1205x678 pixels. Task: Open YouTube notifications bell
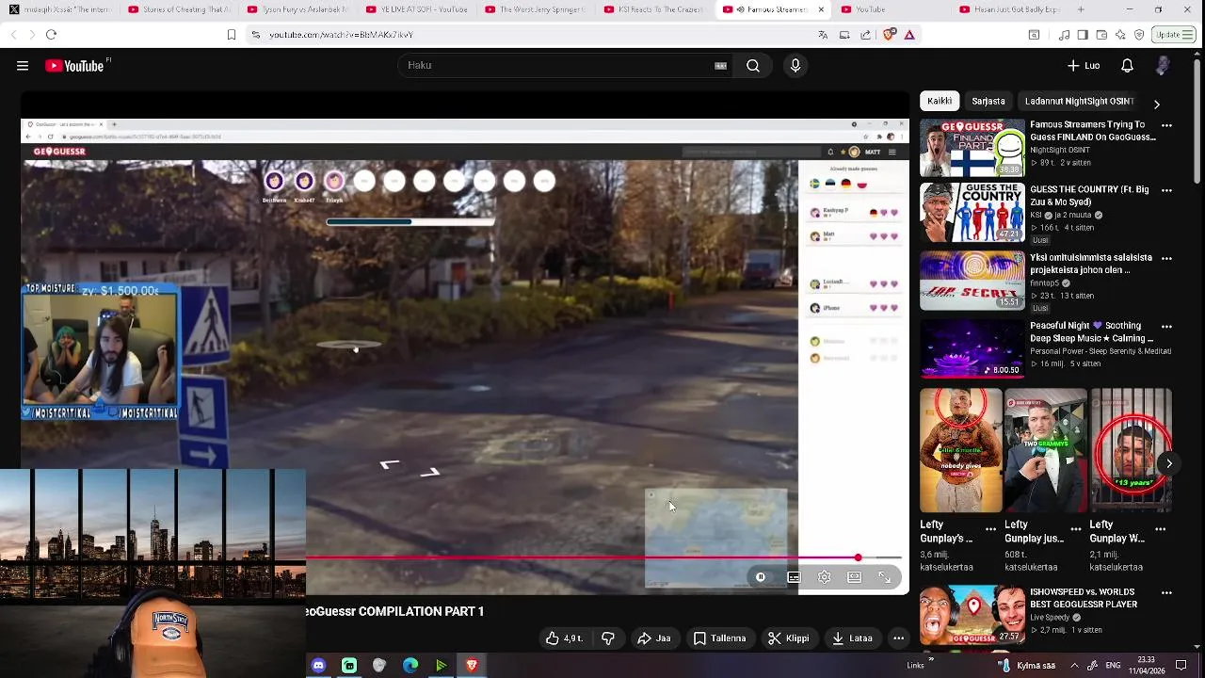click(x=1127, y=65)
